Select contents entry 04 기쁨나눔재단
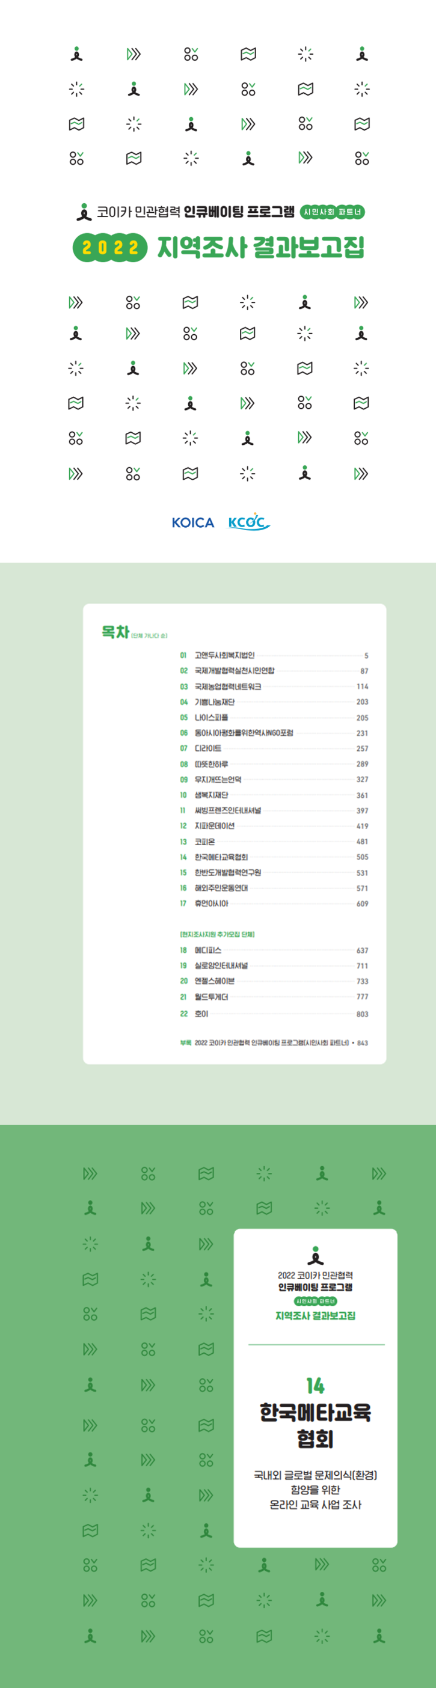The height and width of the screenshot is (1688, 436). (274, 702)
